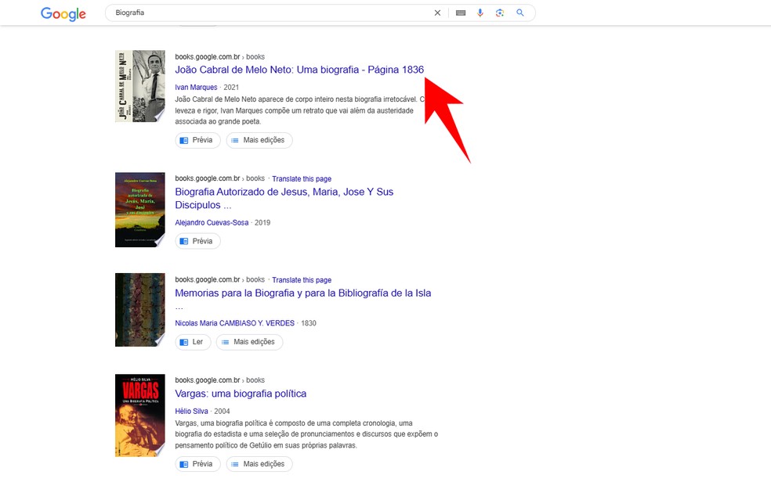
Task: Open author link Nicolas Maria CAMBIASO Y. VERDES
Action: (x=234, y=323)
